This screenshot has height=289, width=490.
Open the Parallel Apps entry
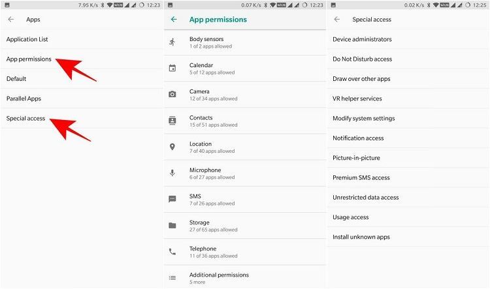(24, 99)
